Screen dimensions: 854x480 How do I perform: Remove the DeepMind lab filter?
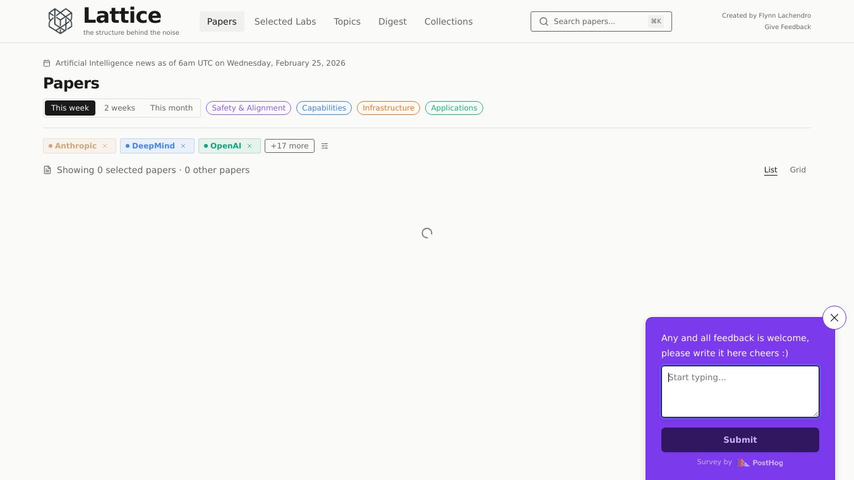coord(183,146)
